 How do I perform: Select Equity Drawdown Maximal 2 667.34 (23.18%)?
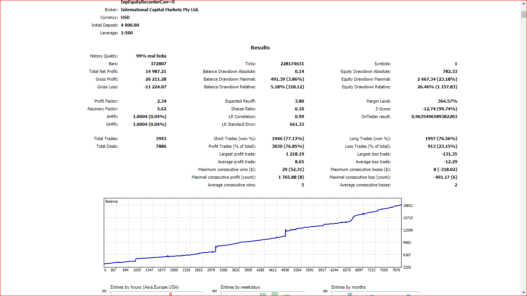(437, 79)
